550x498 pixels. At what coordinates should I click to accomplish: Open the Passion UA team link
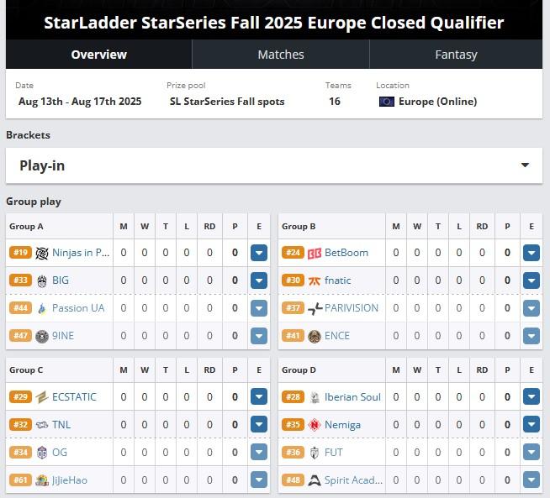78,308
